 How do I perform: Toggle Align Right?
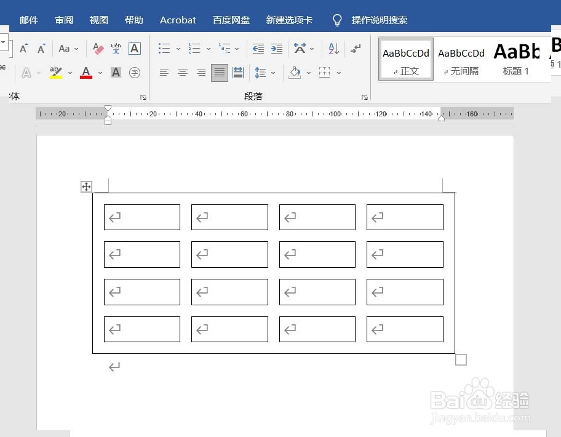tap(201, 73)
